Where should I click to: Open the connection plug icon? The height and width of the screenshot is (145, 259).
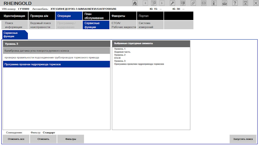pos(193,3)
